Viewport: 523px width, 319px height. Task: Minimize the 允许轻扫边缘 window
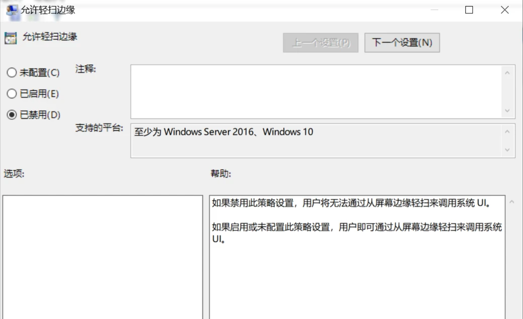(x=434, y=10)
